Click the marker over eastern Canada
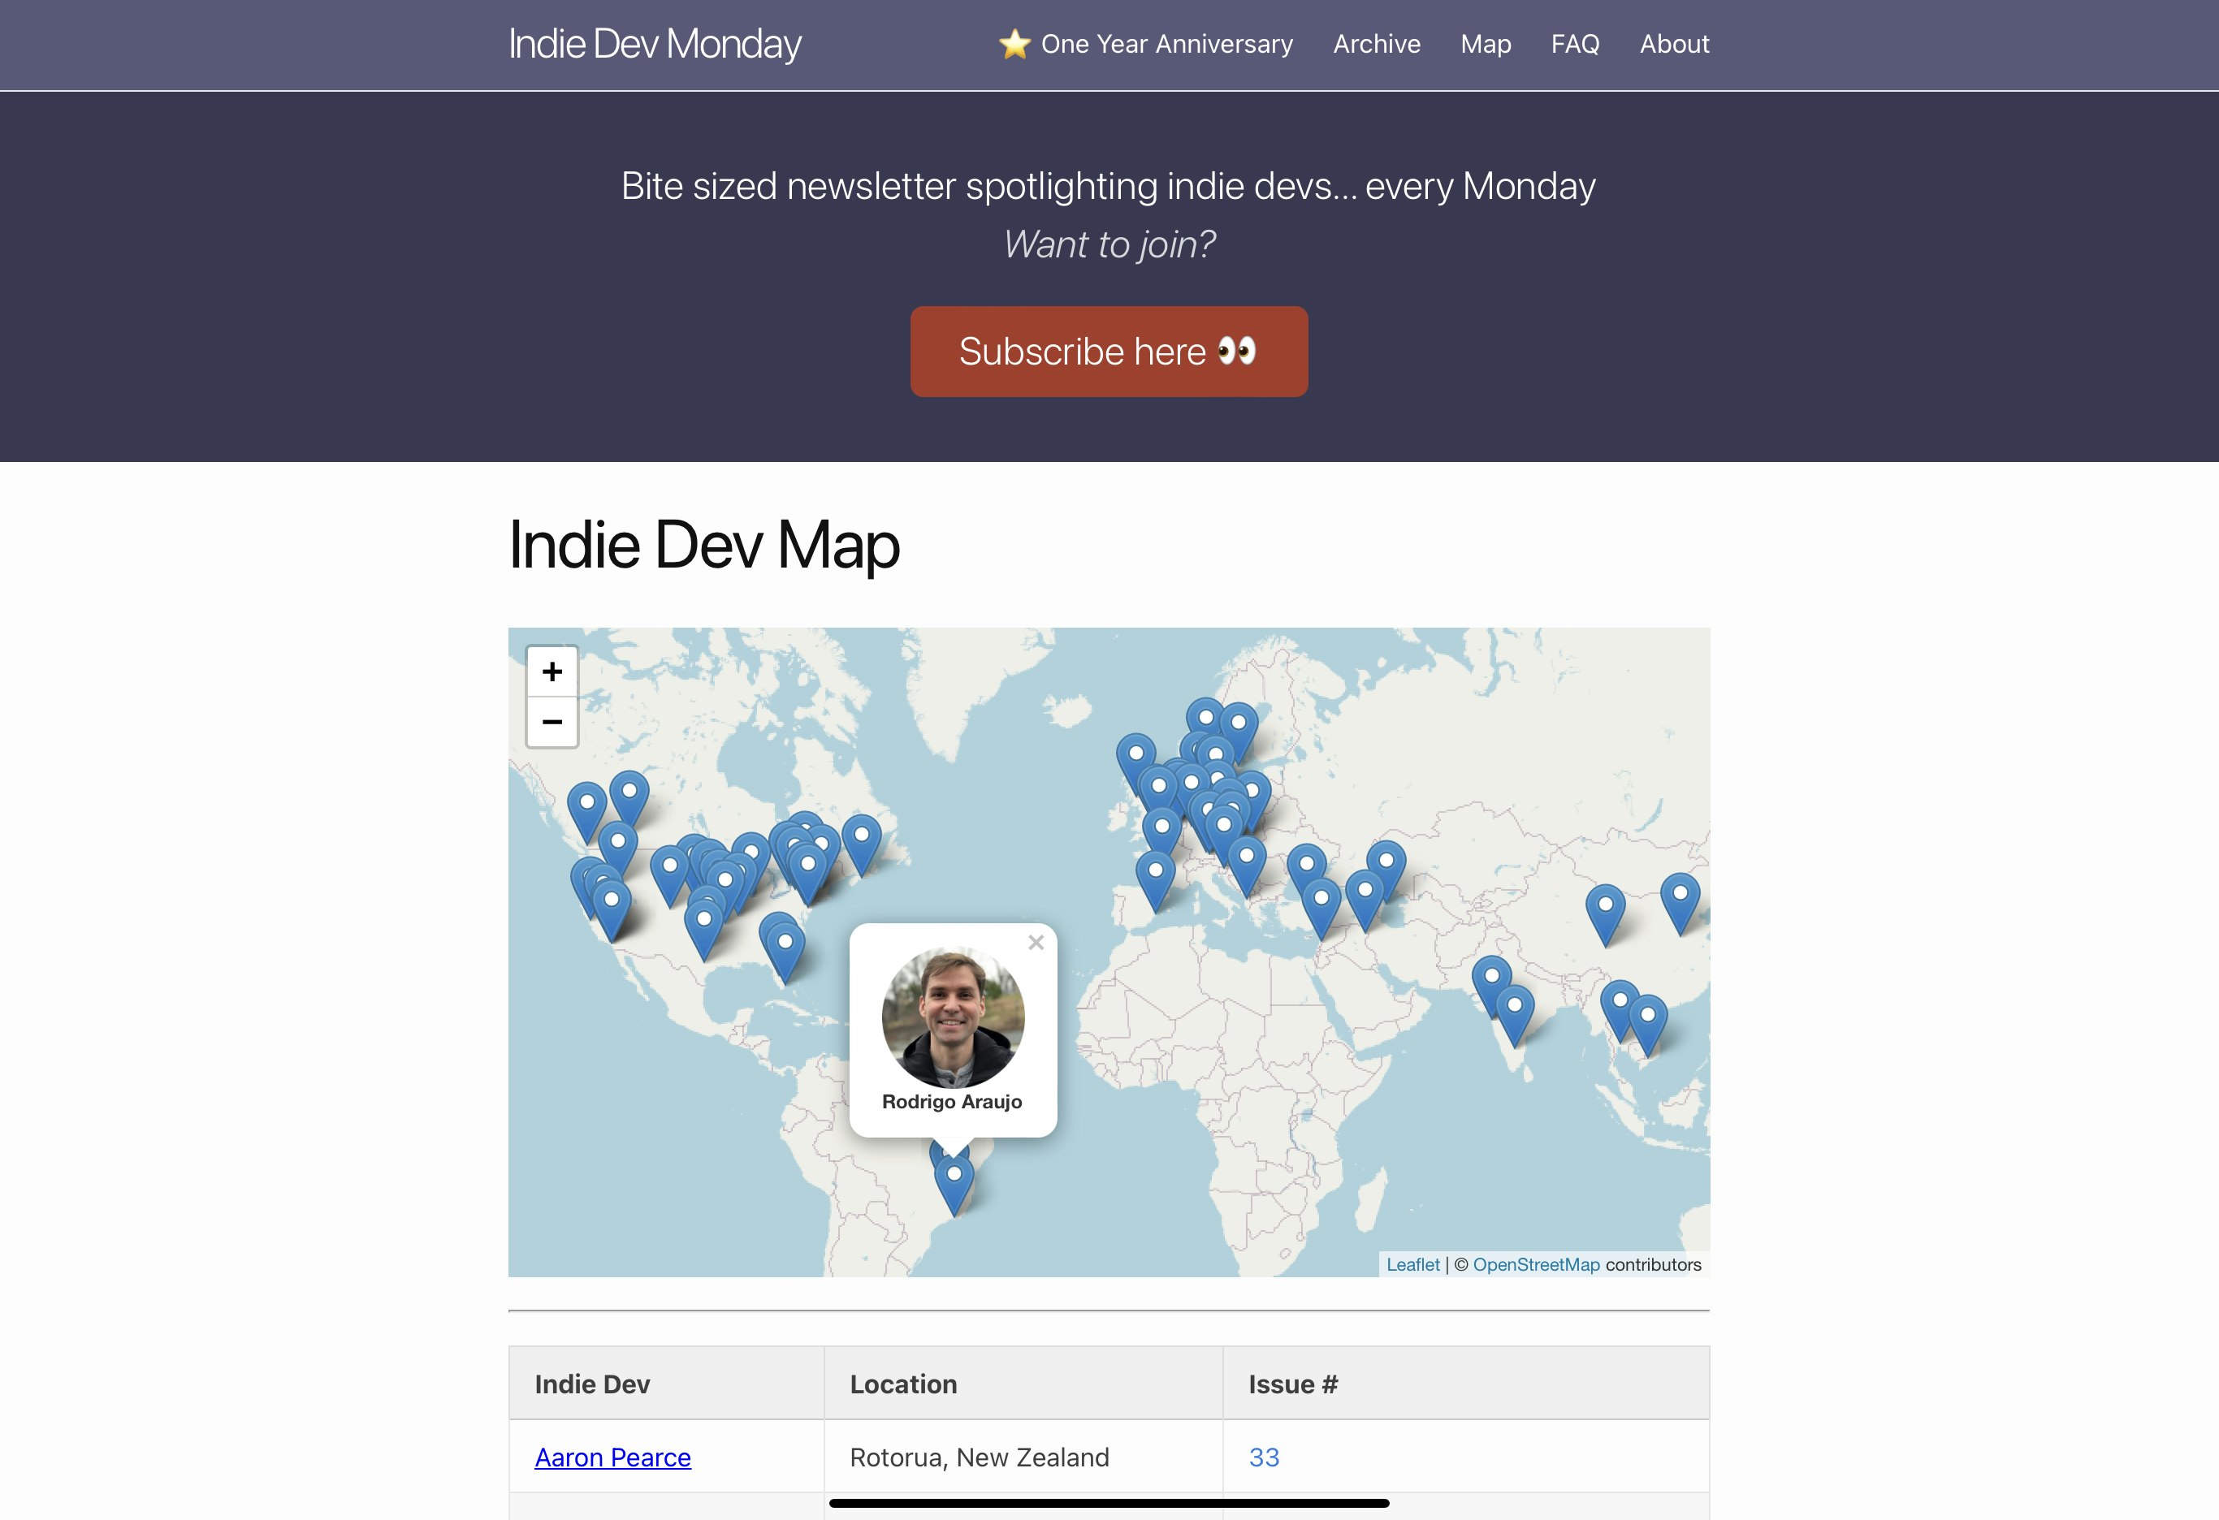The width and height of the screenshot is (2219, 1520). (861, 840)
